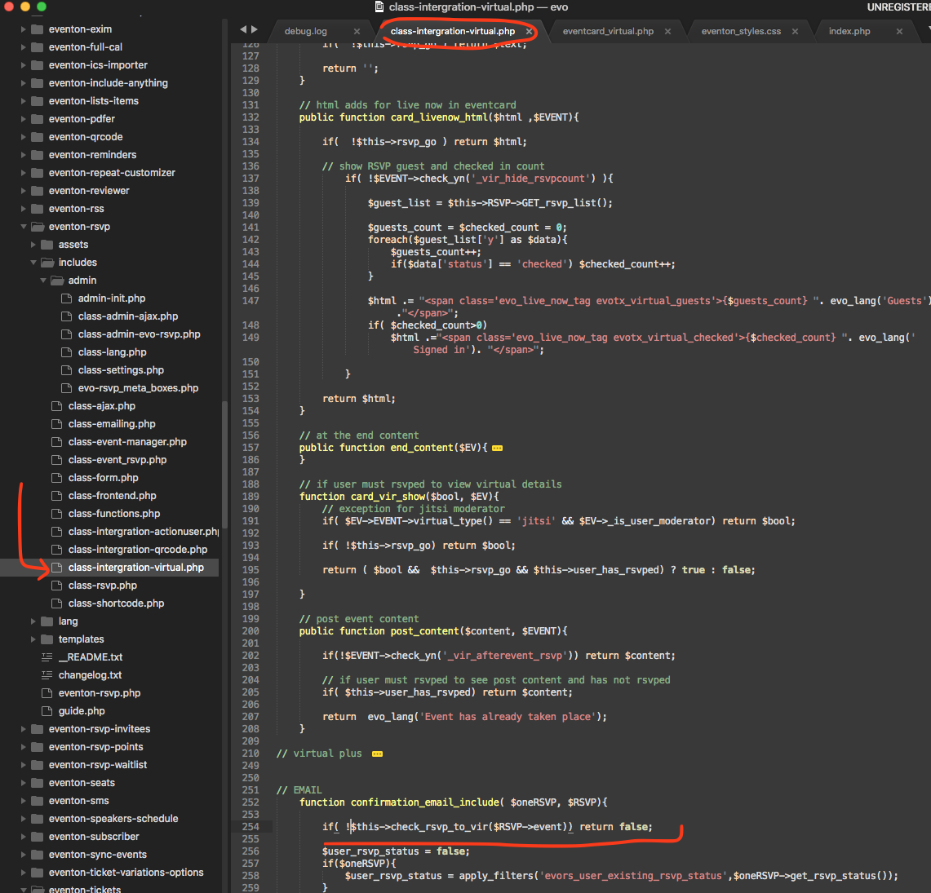
Task: Switch to the eventon_styles.css tab
Action: pyautogui.click(x=740, y=32)
